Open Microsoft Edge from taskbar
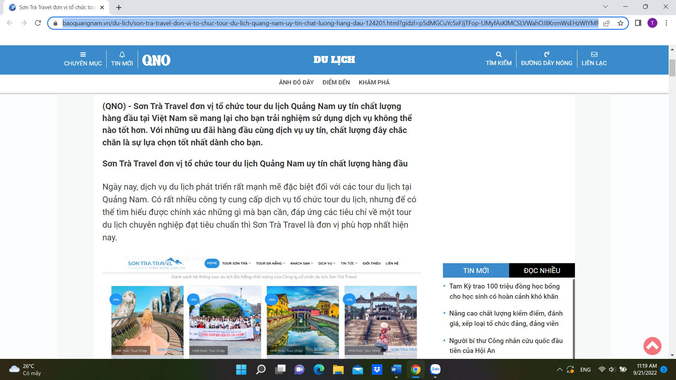 pyautogui.click(x=319, y=369)
